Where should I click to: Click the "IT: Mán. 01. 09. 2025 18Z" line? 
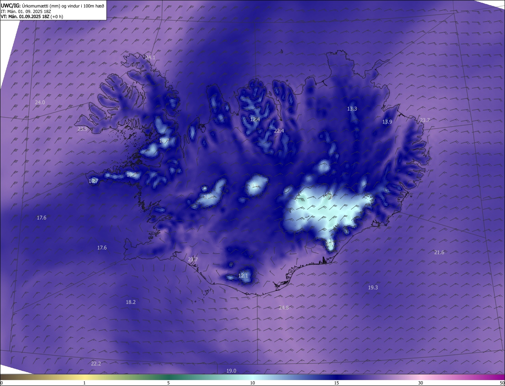tap(26, 11)
